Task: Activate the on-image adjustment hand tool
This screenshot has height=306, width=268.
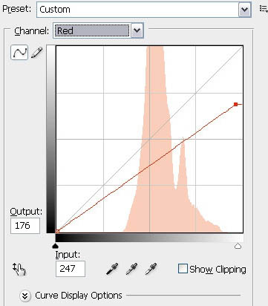Action: coord(19,269)
